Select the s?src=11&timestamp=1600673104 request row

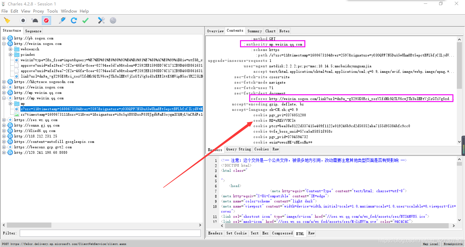pyautogui.click(x=112, y=109)
